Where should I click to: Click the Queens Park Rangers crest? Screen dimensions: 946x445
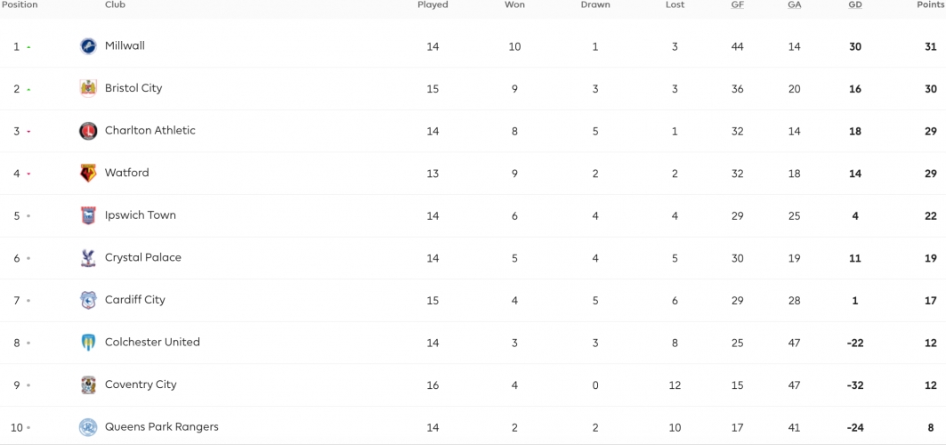(88, 427)
